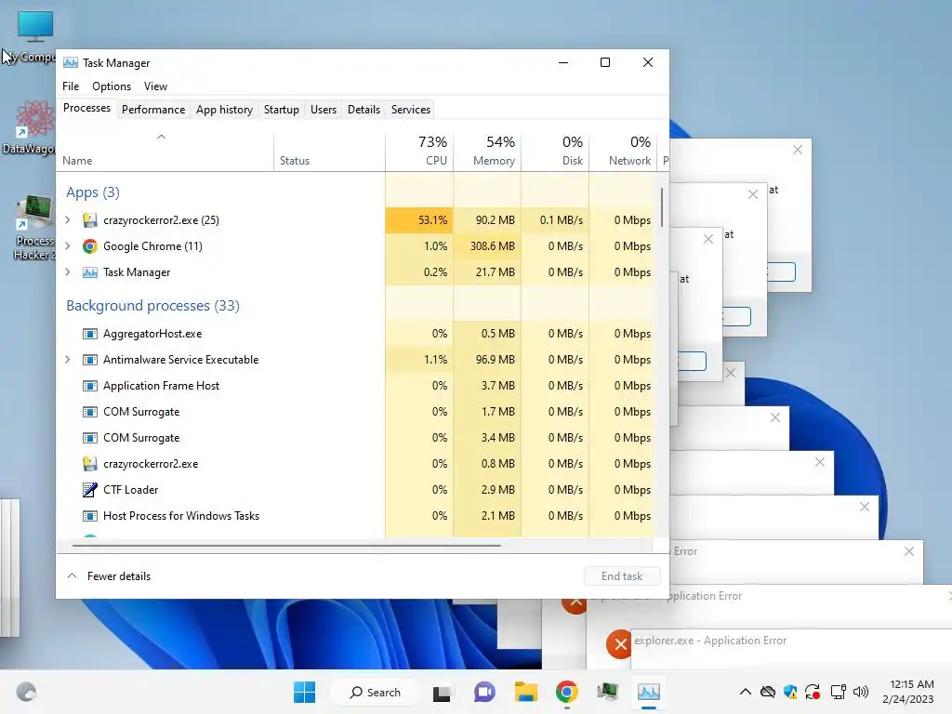Collapse to Fewer details view
The width and height of the screenshot is (952, 714).
(110, 576)
